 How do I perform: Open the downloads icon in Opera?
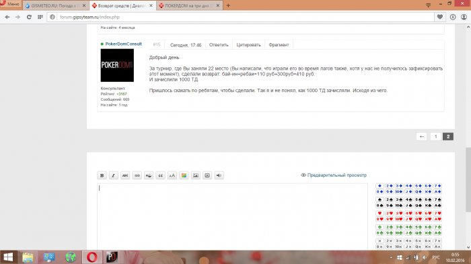tap(453, 17)
